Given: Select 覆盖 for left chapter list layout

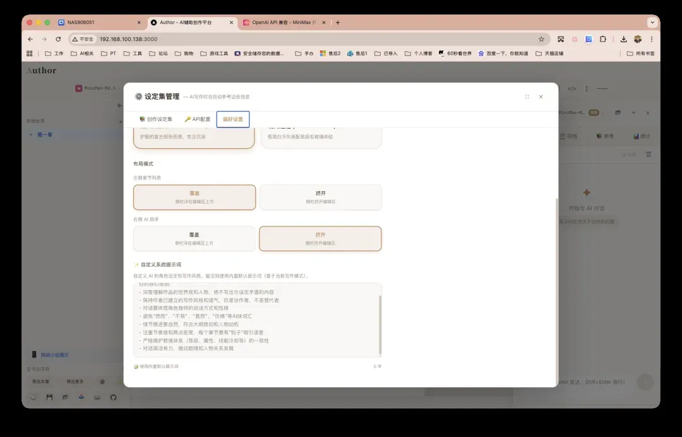Looking at the screenshot, I should coord(194,197).
